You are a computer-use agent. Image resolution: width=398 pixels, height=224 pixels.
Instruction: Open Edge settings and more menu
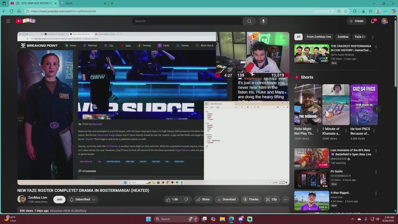coord(386,11)
